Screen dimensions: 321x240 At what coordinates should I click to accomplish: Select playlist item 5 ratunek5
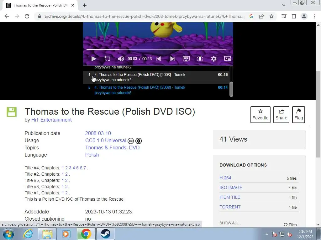157,90
